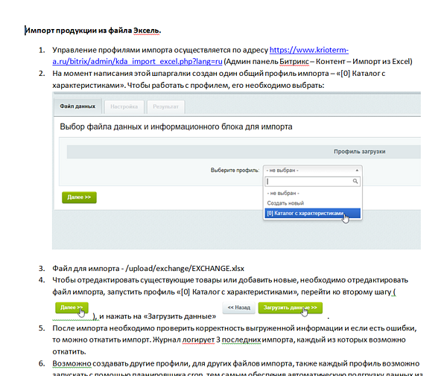Click the magnifier icon in profile search
The image size is (447, 376).
[x=355, y=181]
